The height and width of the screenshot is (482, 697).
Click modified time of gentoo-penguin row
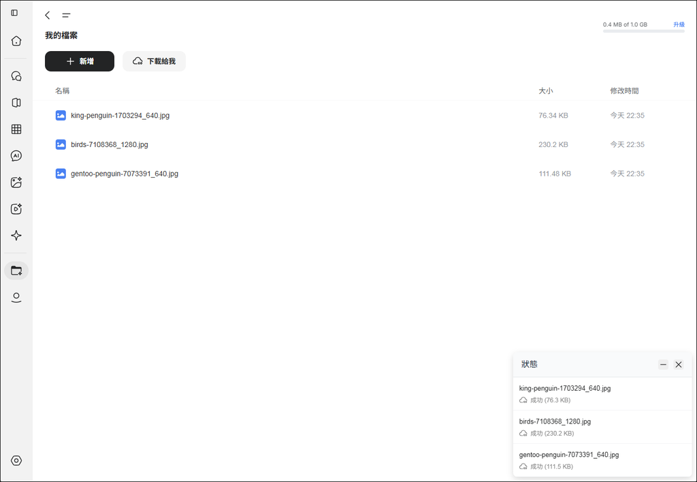pos(627,174)
